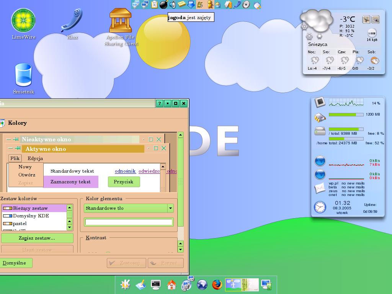
Task: Click the help question mark button in title bar
Action: pyautogui.click(x=160, y=103)
